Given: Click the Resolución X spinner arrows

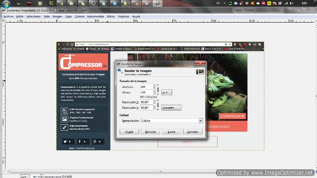Looking at the screenshot, I should click(x=155, y=102).
